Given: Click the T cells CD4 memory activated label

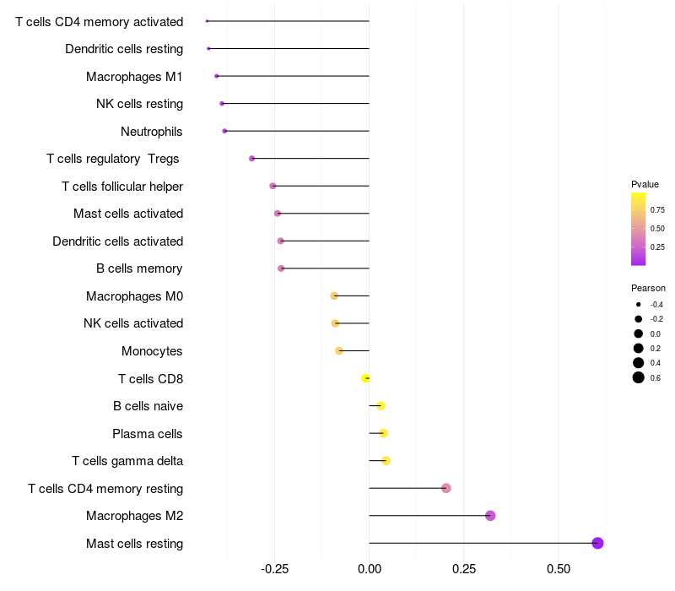Looking at the screenshot, I should [x=100, y=22].
